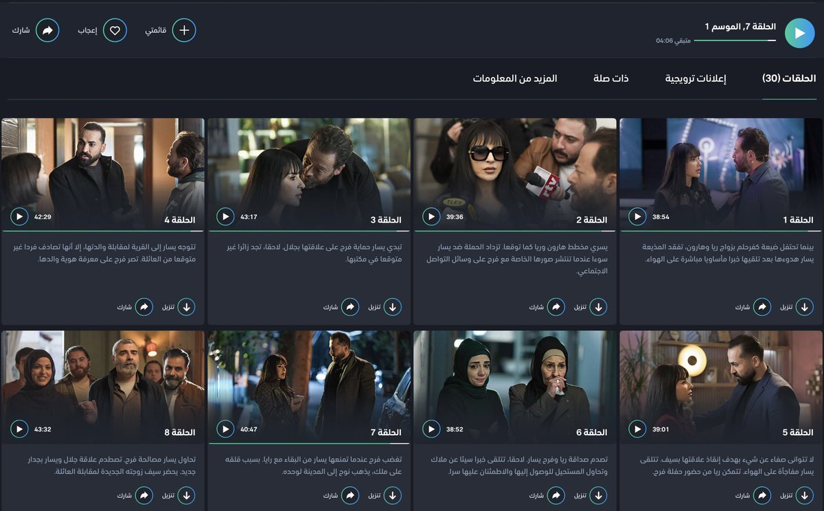This screenshot has height=511, width=824.
Task: Click the episode 1 duration 38:54
Action: (x=661, y=217)
